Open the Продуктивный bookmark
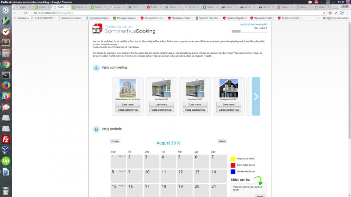Image resolution: width=351 pixels, height=197 pixels. 125,18
